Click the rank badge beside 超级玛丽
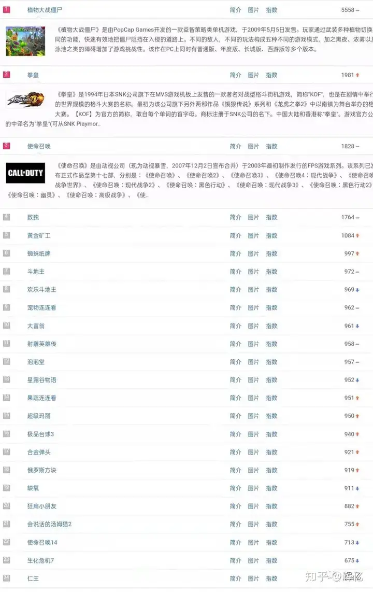This screenshot has height=592, width=373. coord(6,415)
